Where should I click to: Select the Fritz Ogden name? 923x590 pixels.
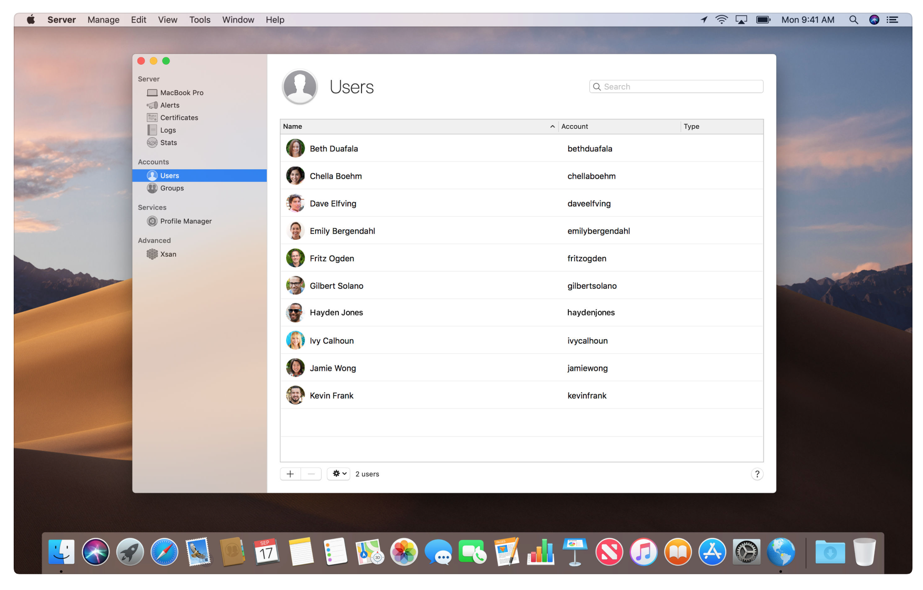pos(332,258)
